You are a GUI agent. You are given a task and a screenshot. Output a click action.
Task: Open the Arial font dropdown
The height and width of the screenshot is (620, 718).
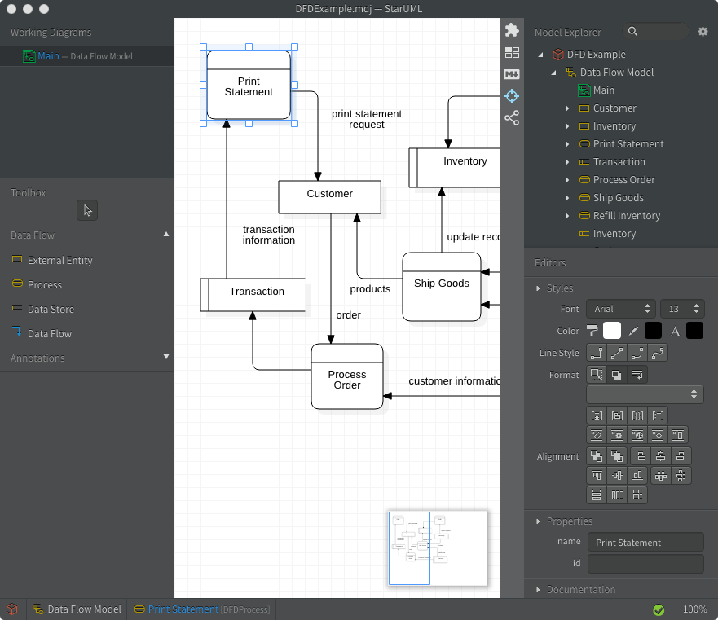tap(621, 309)
